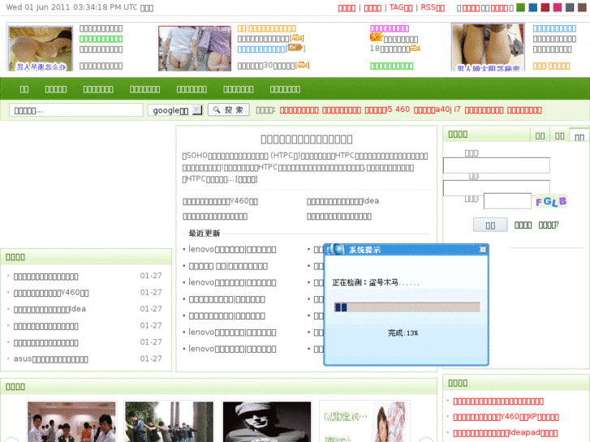The width and height of the screenshot is (590, 442).
Task: Click the FGLB captcha image
Action: 550,201
